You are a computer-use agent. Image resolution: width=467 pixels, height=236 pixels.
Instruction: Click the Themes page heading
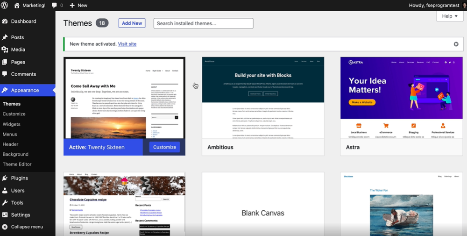click(x=78, y=23)
